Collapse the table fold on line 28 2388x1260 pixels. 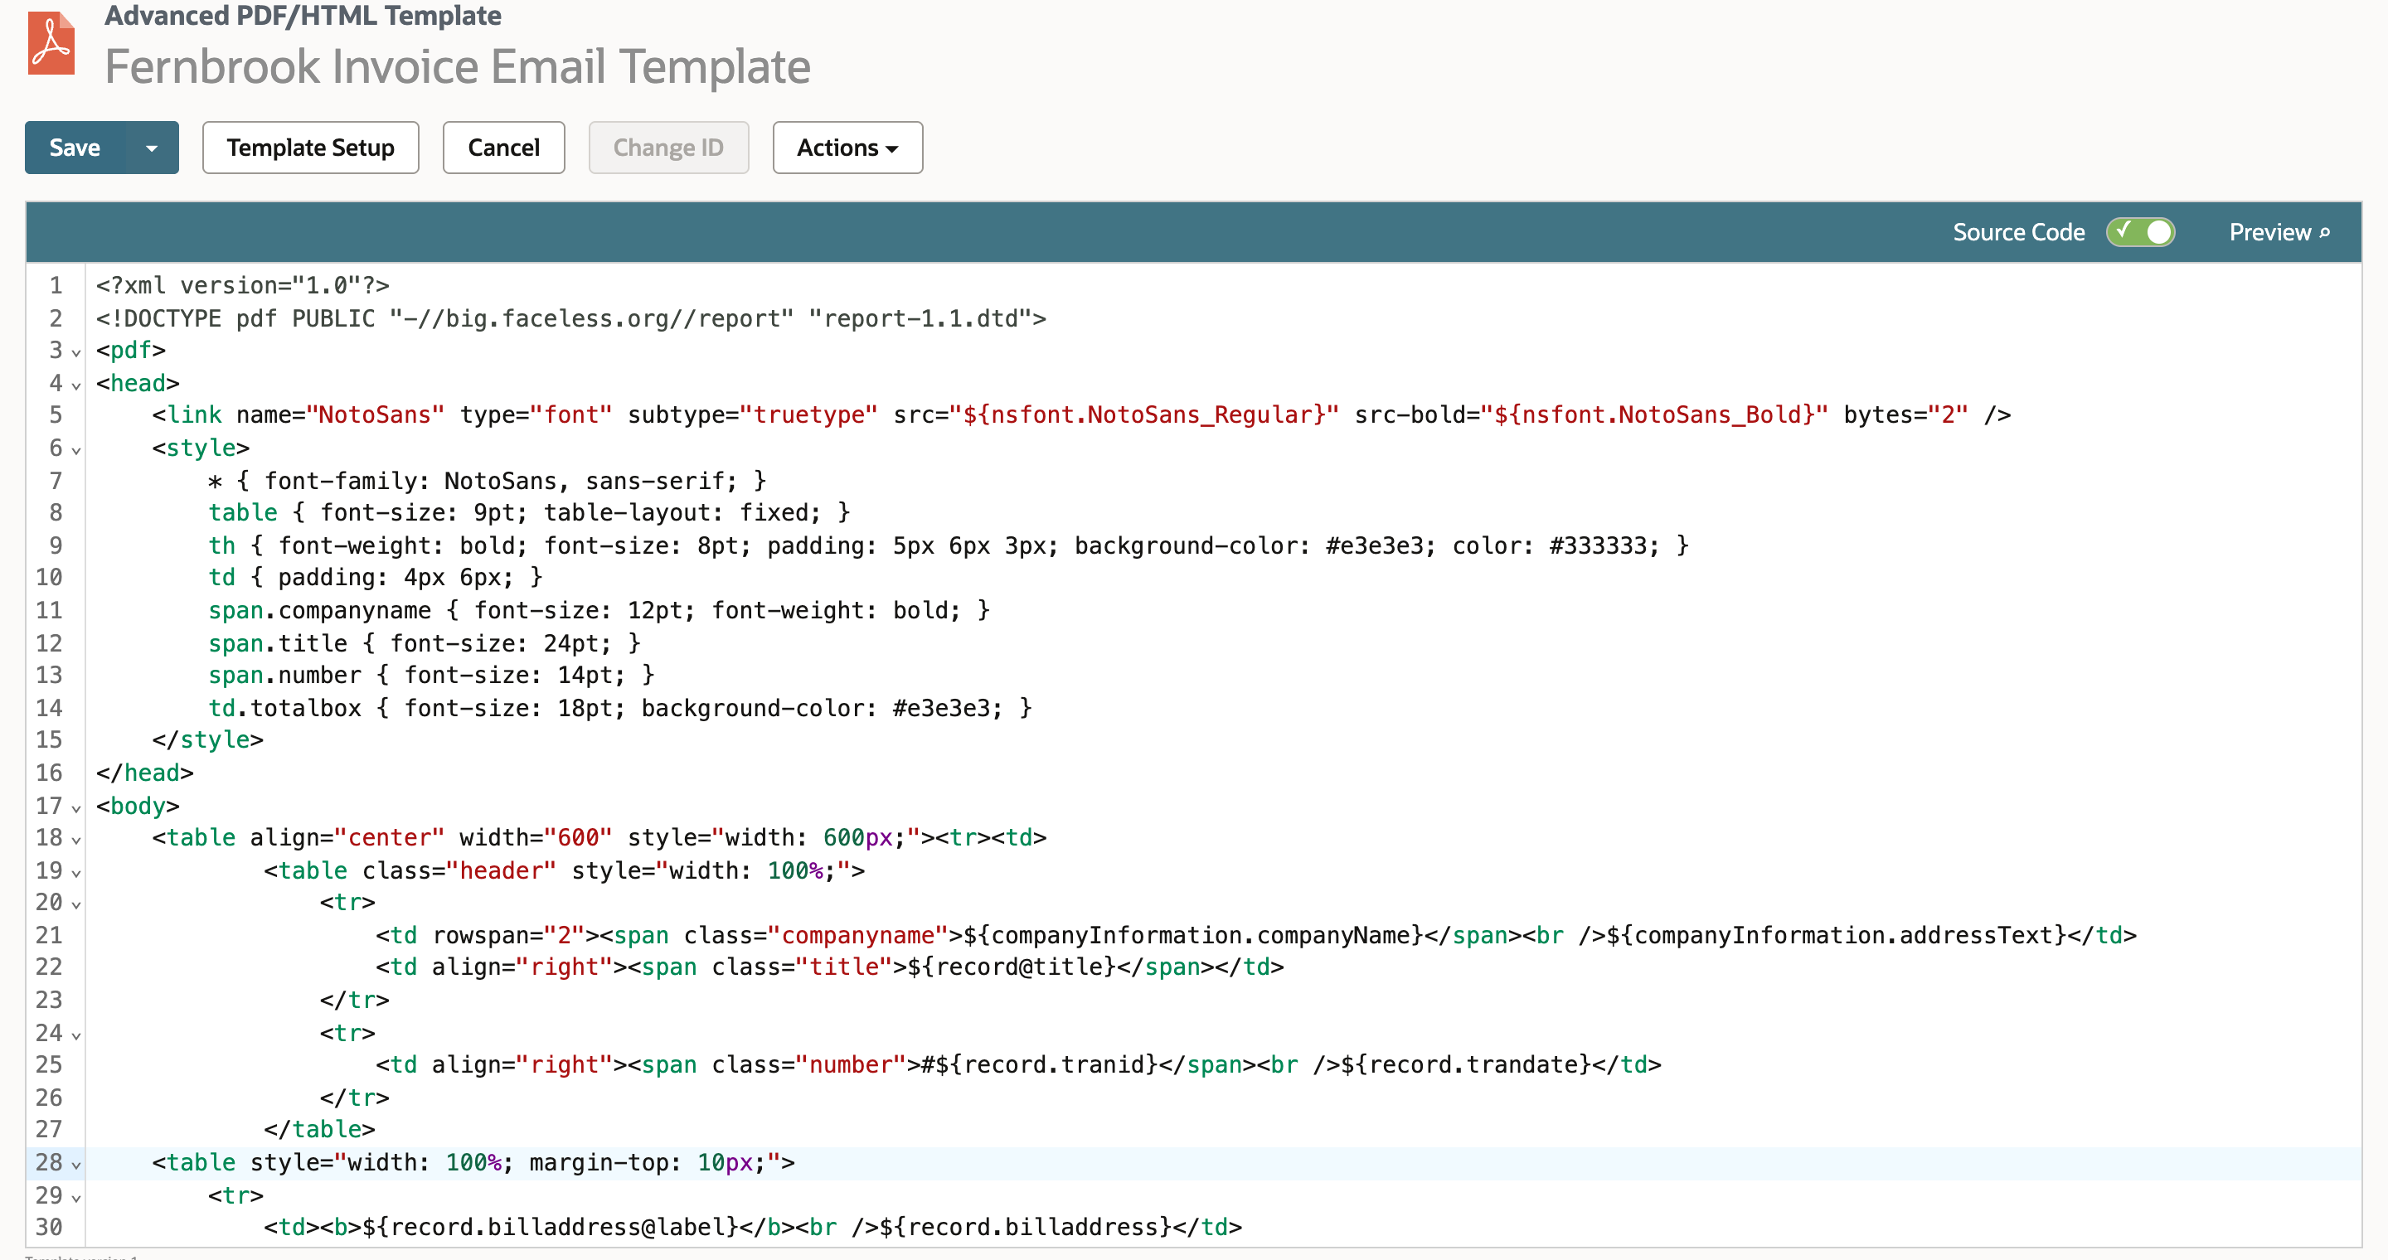(x=76, y=1165)
